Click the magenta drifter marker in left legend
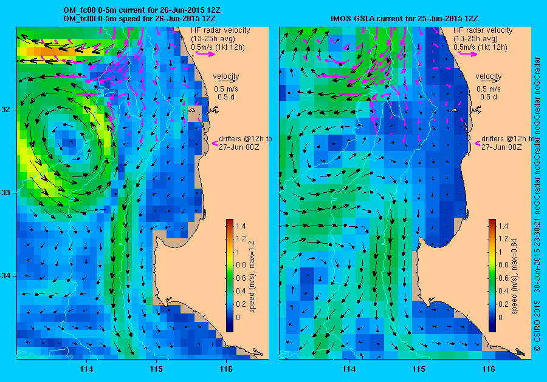 click(x=215, y=143)
